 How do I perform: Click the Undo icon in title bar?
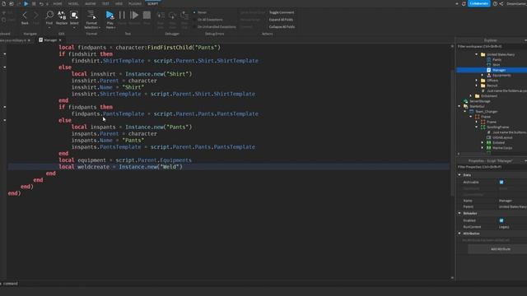tap(41, 3)
